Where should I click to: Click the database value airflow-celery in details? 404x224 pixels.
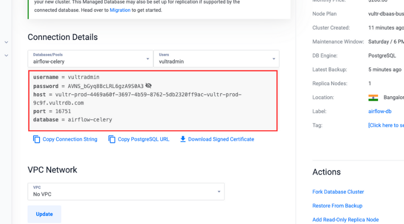click(90, 120)
